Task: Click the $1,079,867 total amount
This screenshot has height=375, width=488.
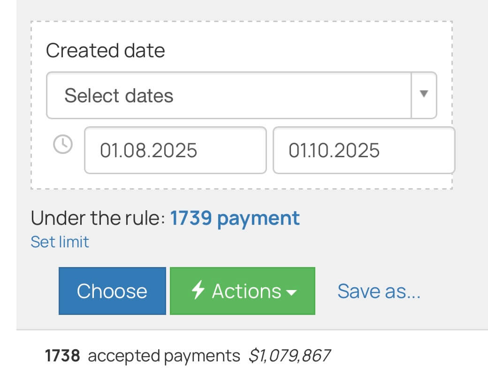Action: (x=290, y=356)
